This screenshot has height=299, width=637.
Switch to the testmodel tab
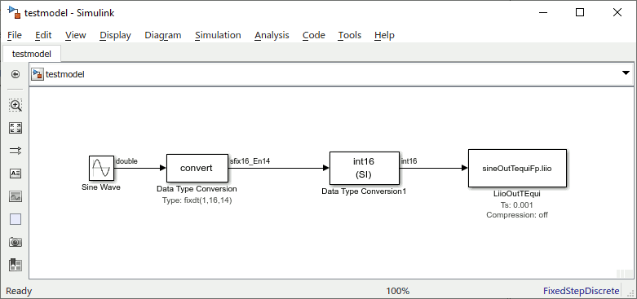[x=32, y=54]
